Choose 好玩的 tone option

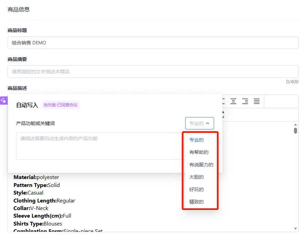(x=197, y=189)
